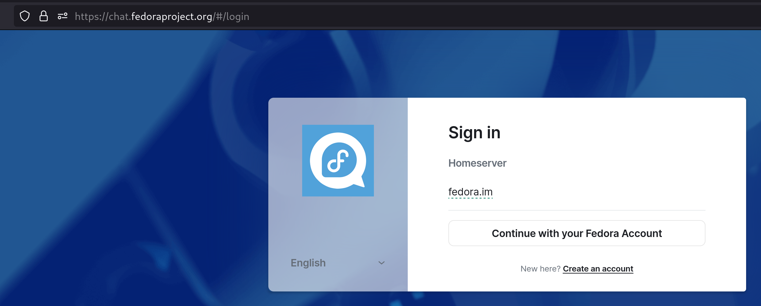Click the divider line under fedora.im
The height and width of the screenshot is (306, 761).
577,210
